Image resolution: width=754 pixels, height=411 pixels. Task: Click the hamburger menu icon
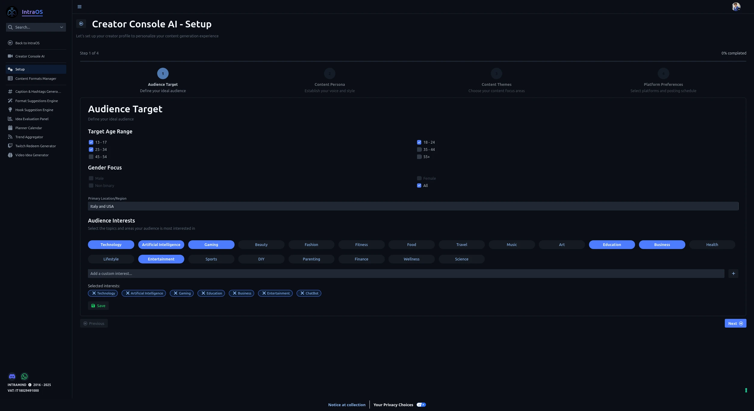pyautogui.click(x=79, y=7)
